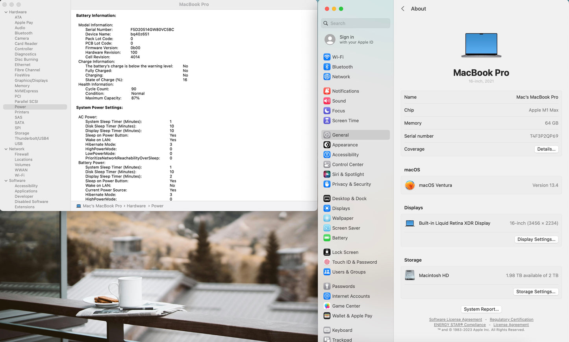Image resolution: width=569 pixels, height=342 pixels.
Task: Click the Bluetooth icon in settings sidebar
Action: pos(327,67)
